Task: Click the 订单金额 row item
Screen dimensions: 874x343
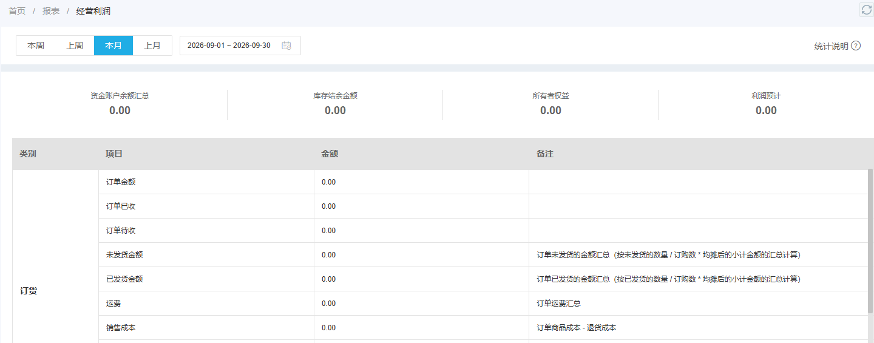Action: coord(121,182)
